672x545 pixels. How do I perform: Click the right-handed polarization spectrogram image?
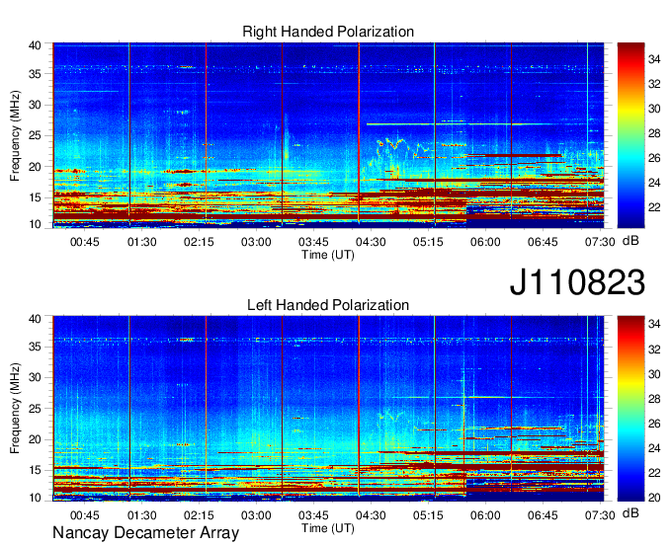tap(328, 135)
